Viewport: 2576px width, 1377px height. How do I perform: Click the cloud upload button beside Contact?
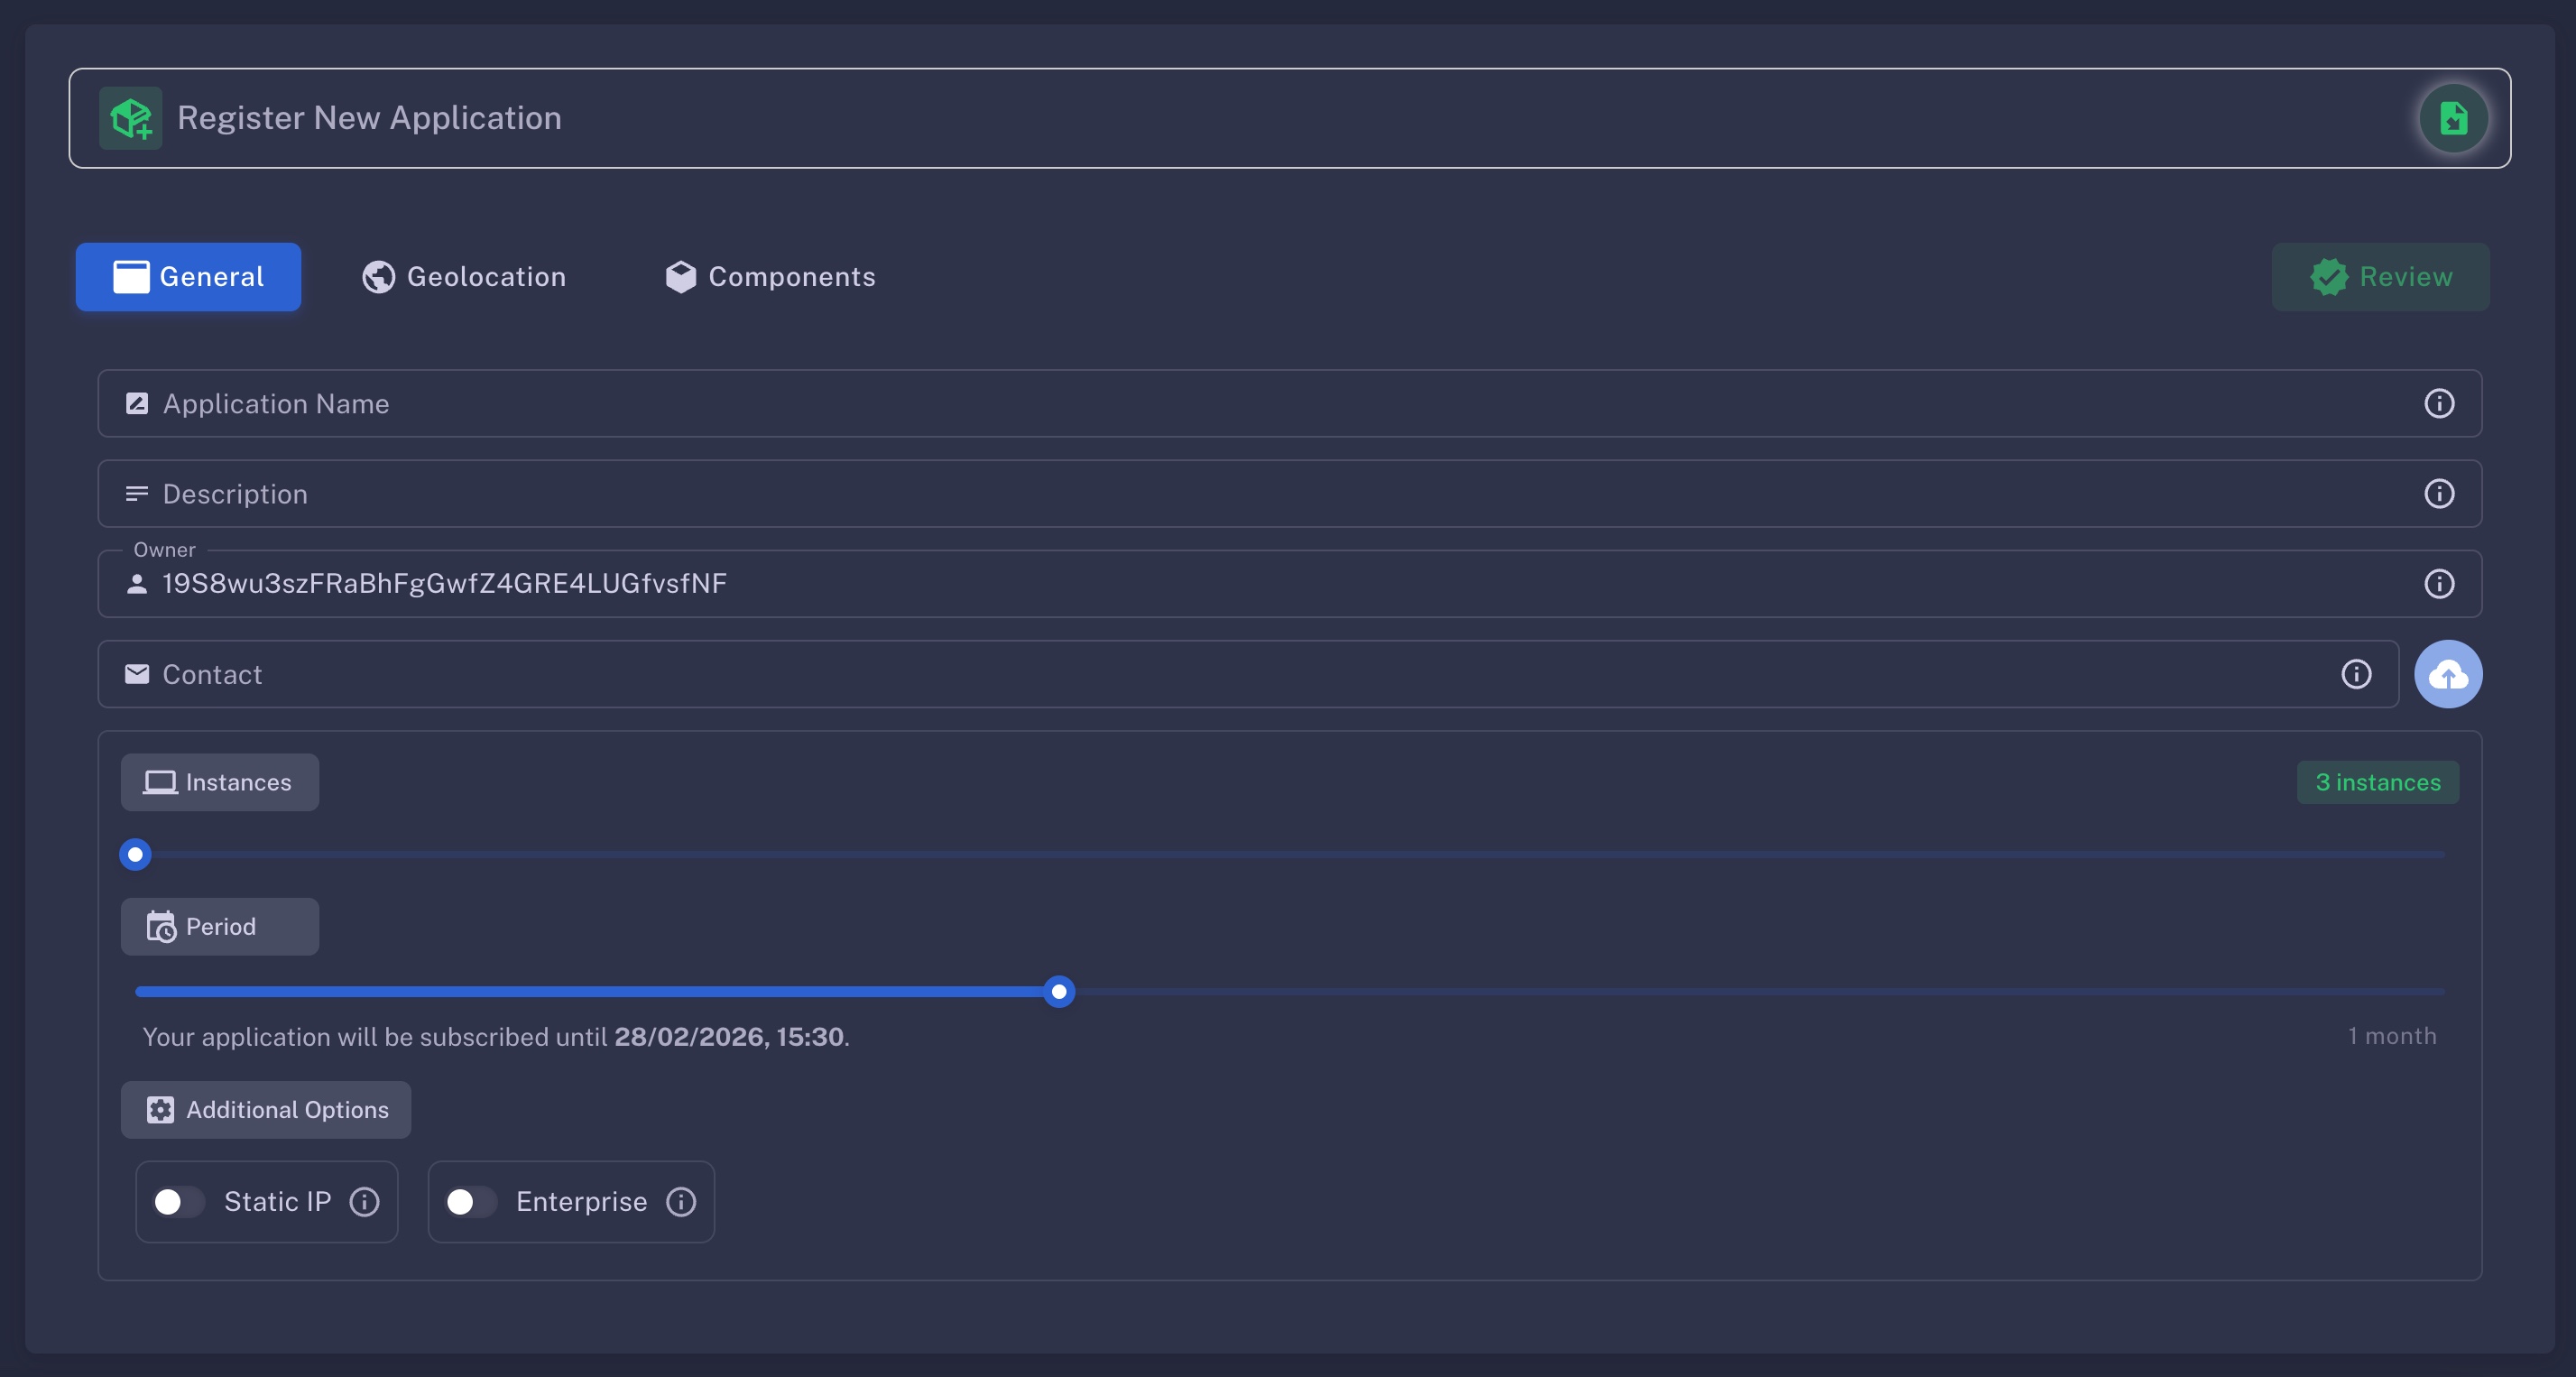(2447, 674)
